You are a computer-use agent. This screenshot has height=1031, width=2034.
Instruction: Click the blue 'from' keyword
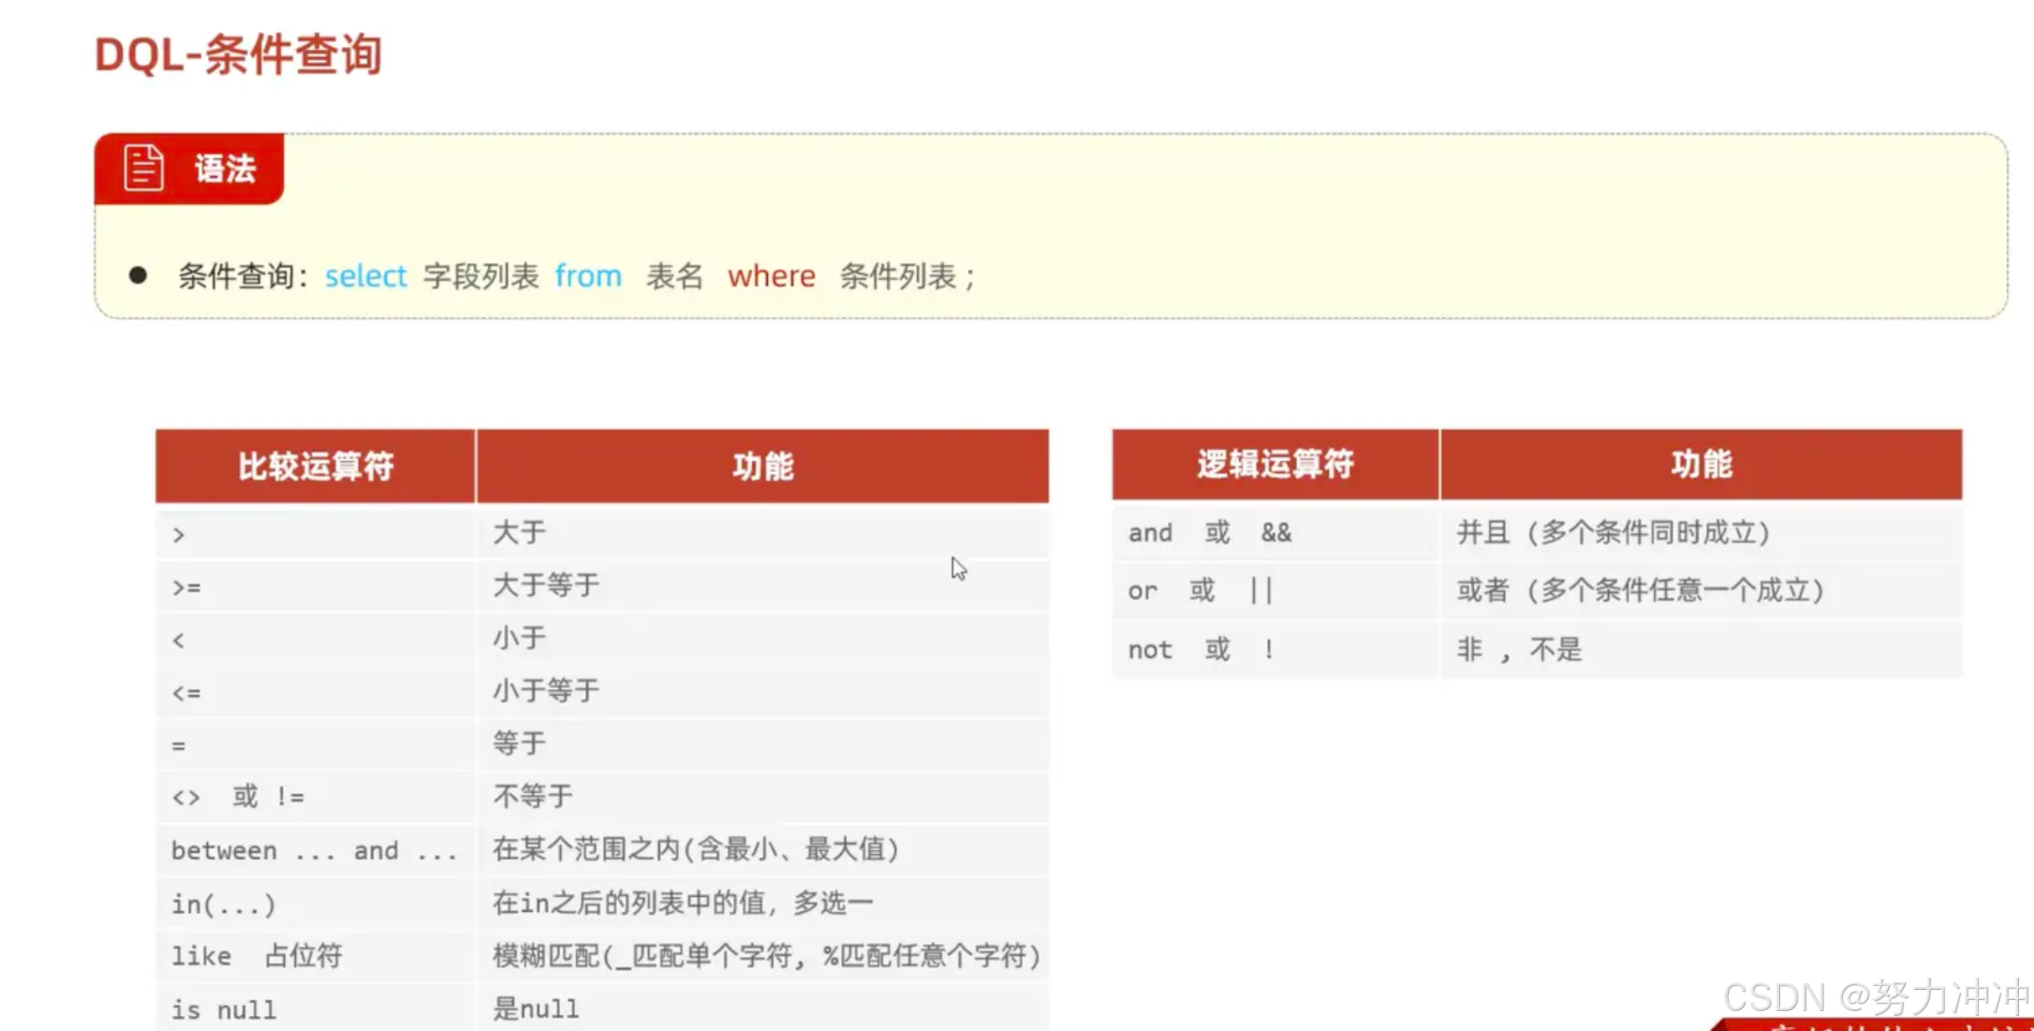click(588, 276)
